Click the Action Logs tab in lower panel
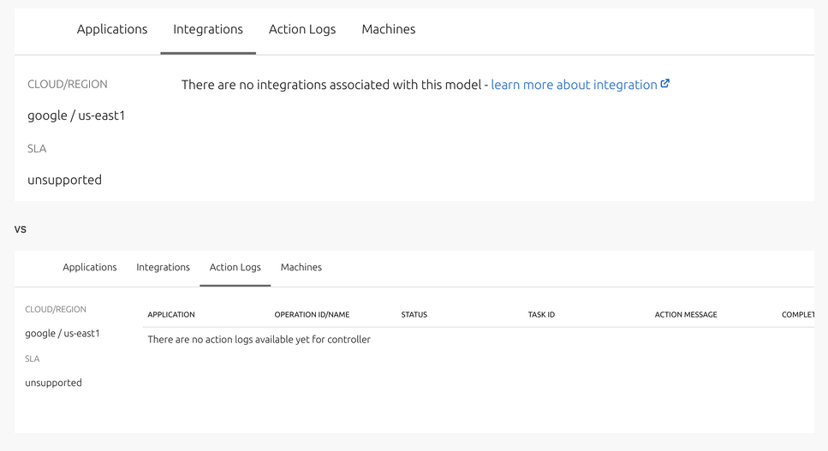The height and width of the screenshot is (451, 828). [235, 267]
